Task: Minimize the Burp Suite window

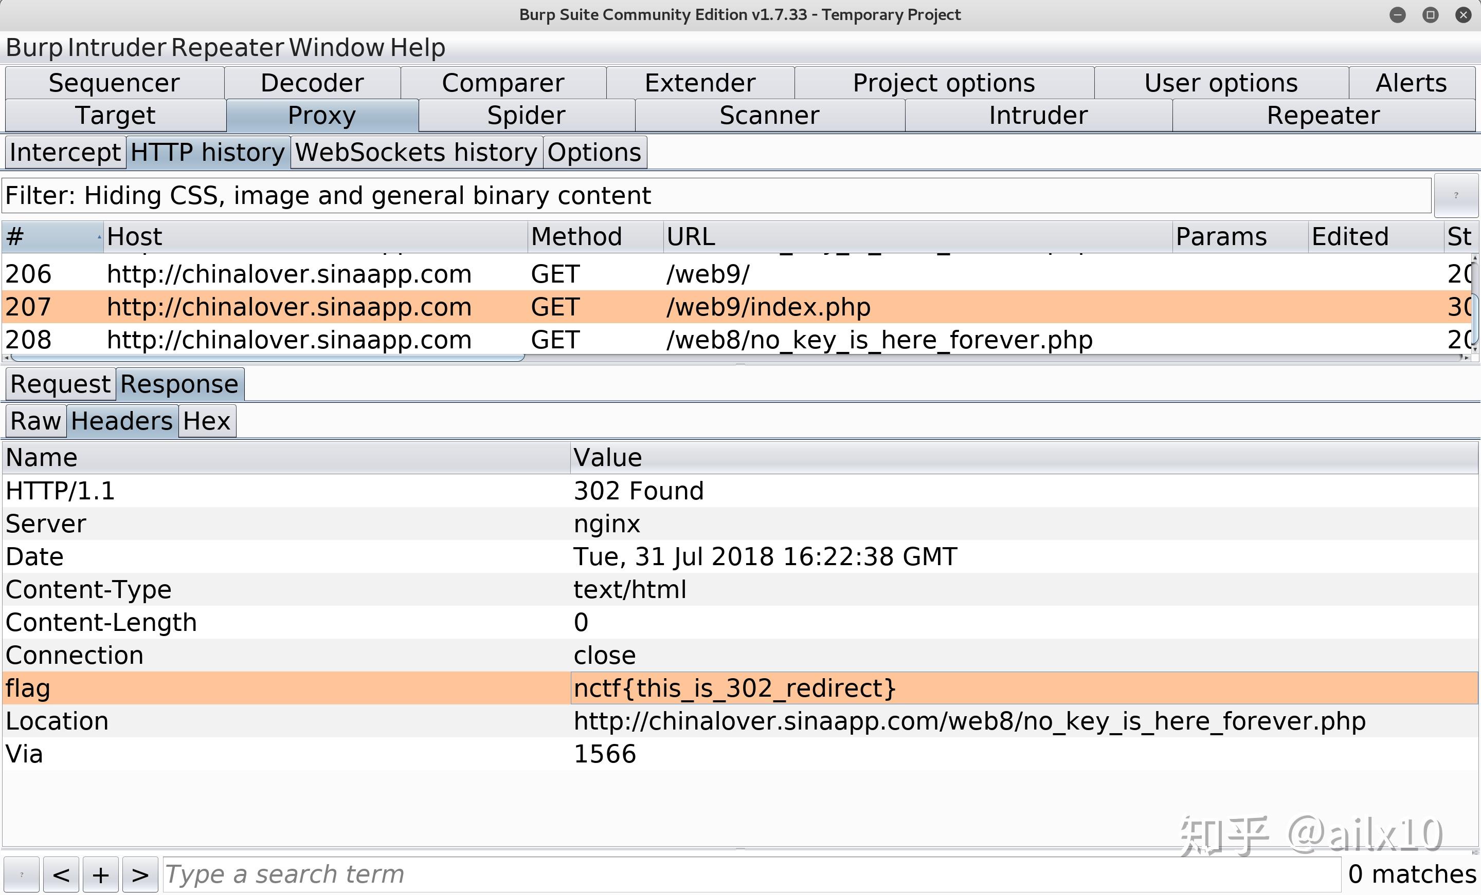Action: pyautogui.click(x=1398, y=14)
